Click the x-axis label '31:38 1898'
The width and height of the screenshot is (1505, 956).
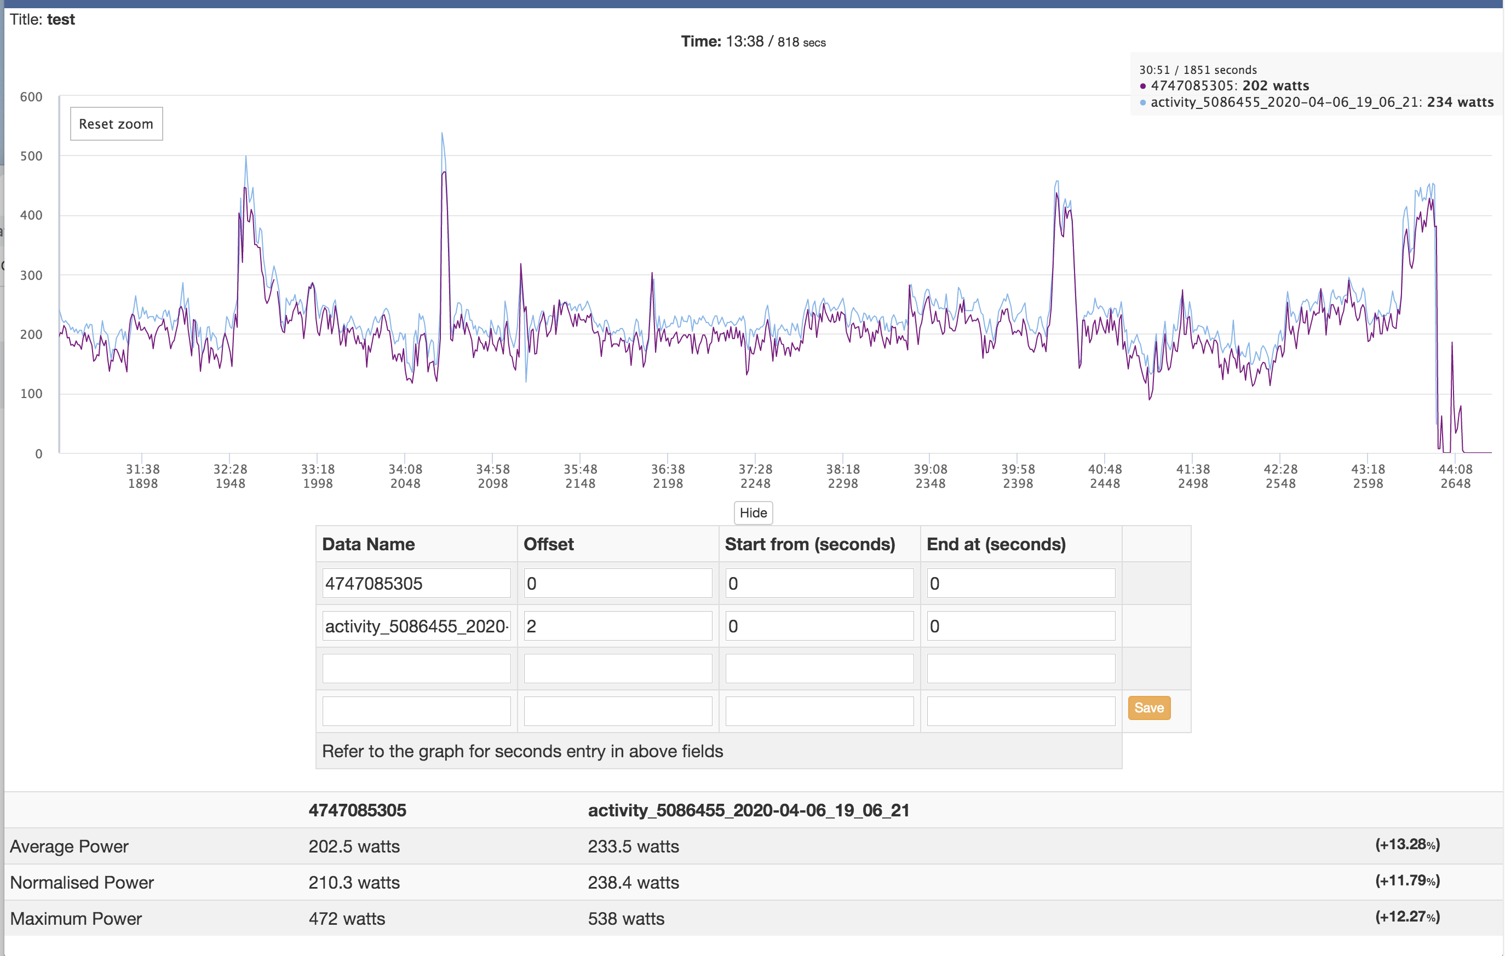(142, 476)
